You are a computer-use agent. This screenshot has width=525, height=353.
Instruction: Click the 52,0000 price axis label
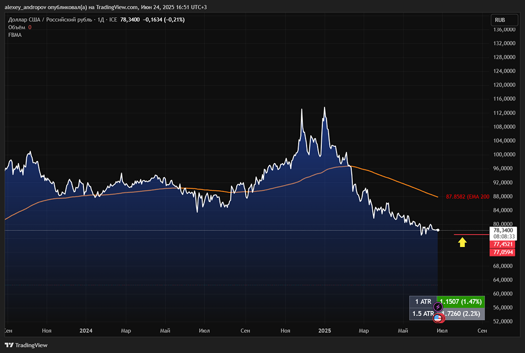click(503, 322)
